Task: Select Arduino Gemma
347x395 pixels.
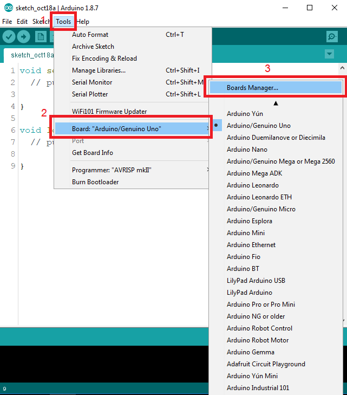Action: pyautogui.click(x=276, y=352)
